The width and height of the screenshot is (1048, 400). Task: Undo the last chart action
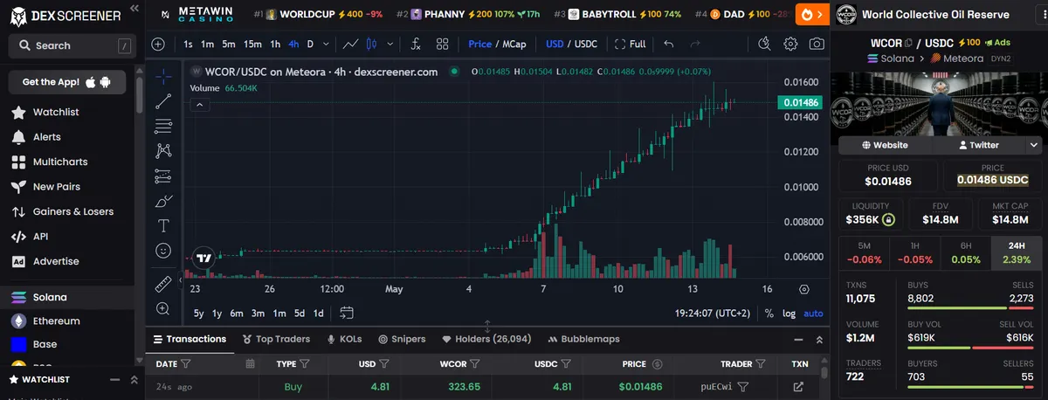pyautogui.click(x=669, y=44)
